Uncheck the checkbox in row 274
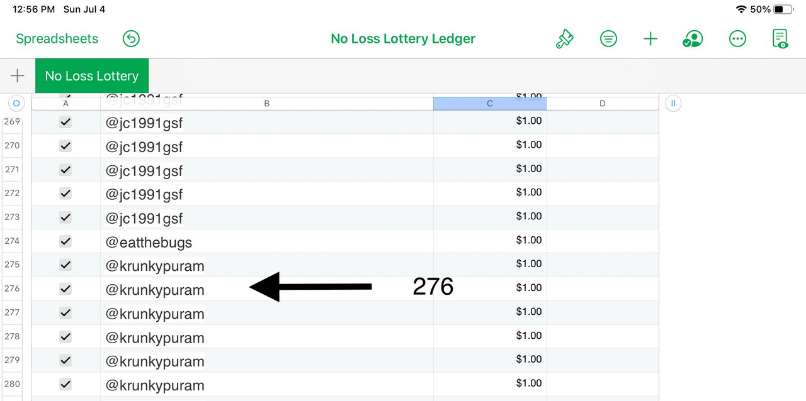Viewport: 806px width, 401px height. (x=65, y=241)
